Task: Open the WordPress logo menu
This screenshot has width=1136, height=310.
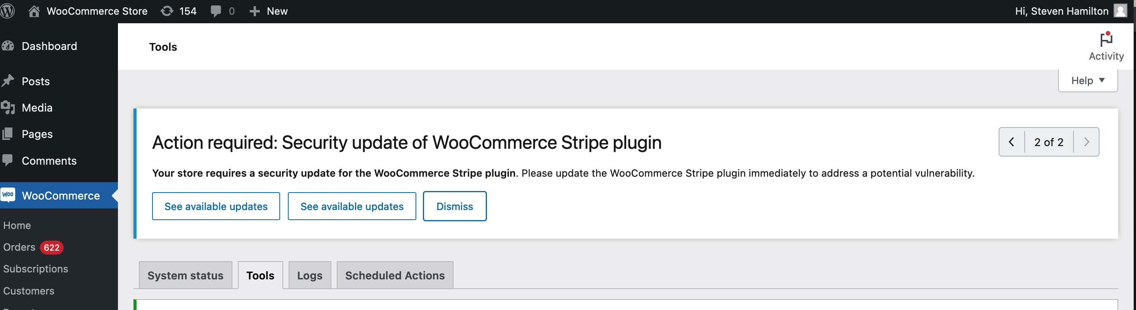Action: point(7,11)
